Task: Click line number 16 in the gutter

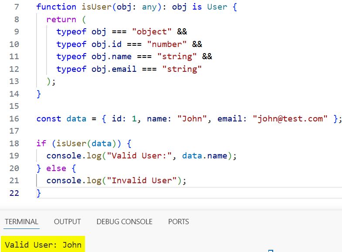Action: pyautogui.click(x=14, y=119)
